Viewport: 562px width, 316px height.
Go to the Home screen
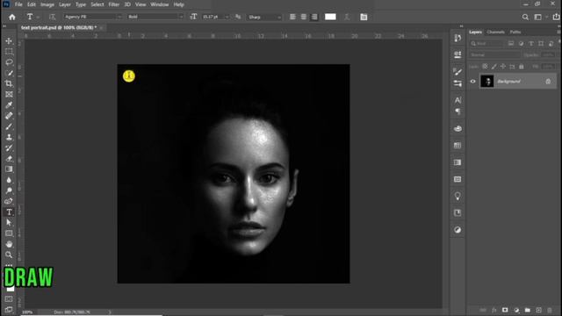[12, 17]
